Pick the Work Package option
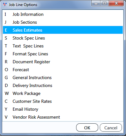 tap(63, 93)
